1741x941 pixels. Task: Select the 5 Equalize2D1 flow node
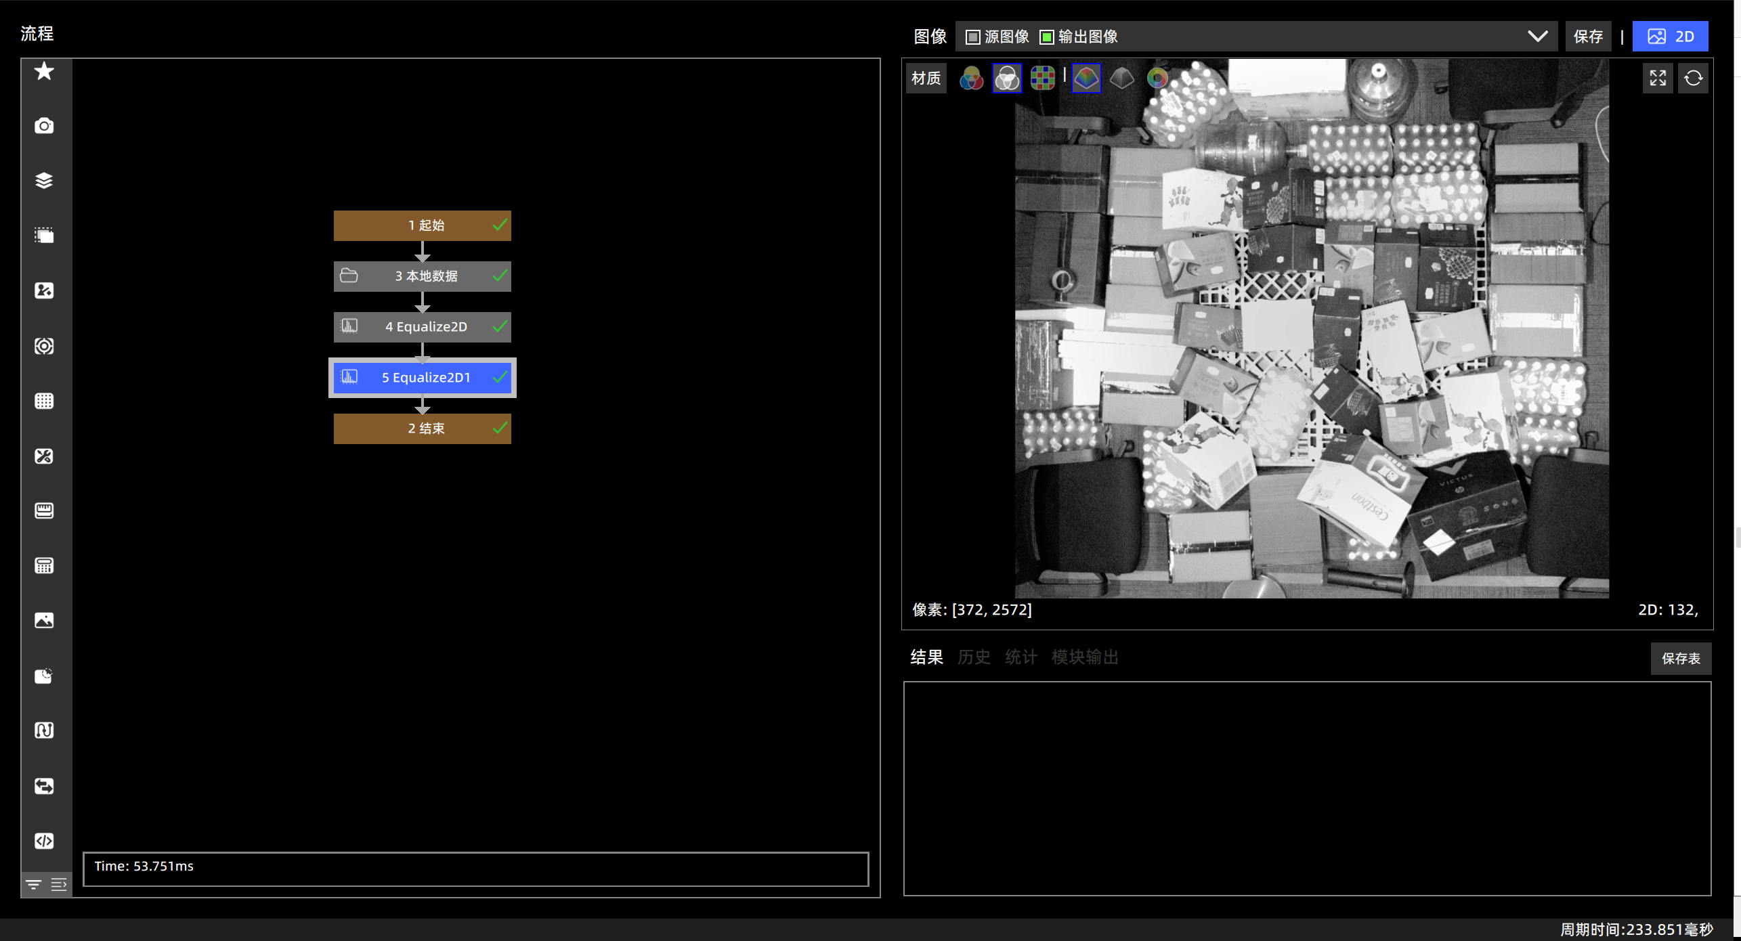(423, 378)
